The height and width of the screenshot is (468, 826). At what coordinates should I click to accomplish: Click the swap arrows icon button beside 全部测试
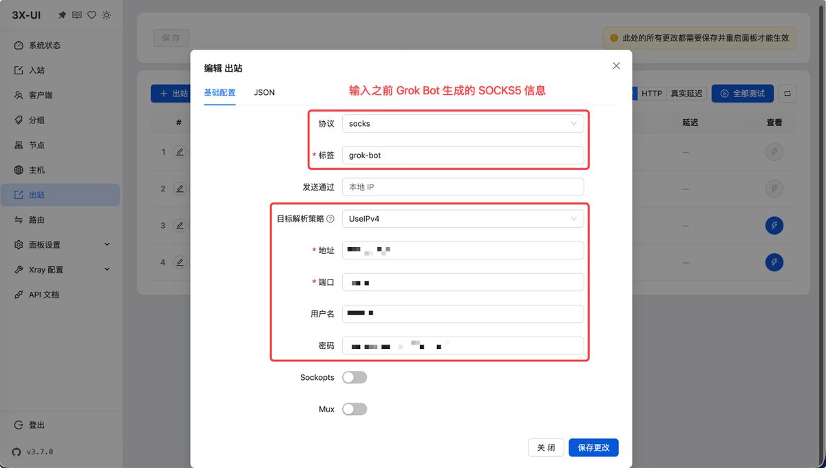coord(788,94)
